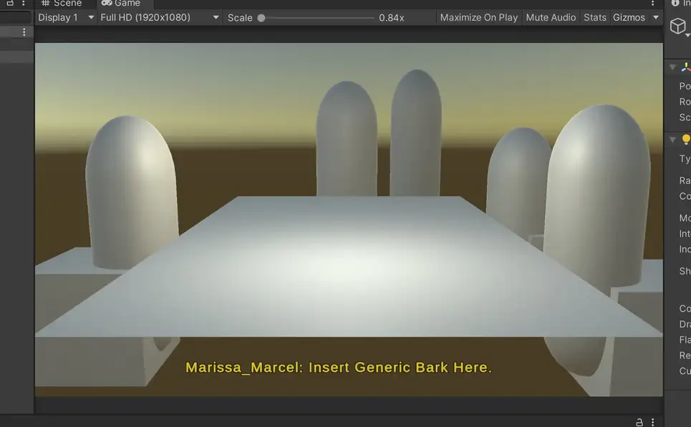Image resolution: width=691 pixels, height=427 pixels.
Task: Toggle the Stats overlay
Action: tap(594, 17)
